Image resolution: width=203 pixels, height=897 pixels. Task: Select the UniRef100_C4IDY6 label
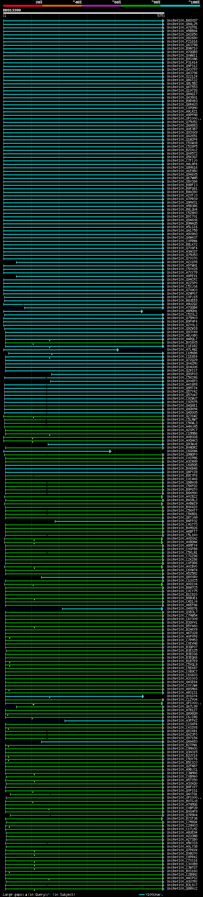point(182,728)
